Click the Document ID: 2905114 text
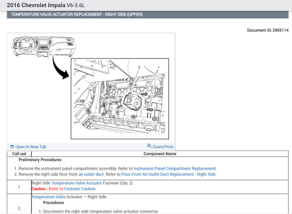 268,30
